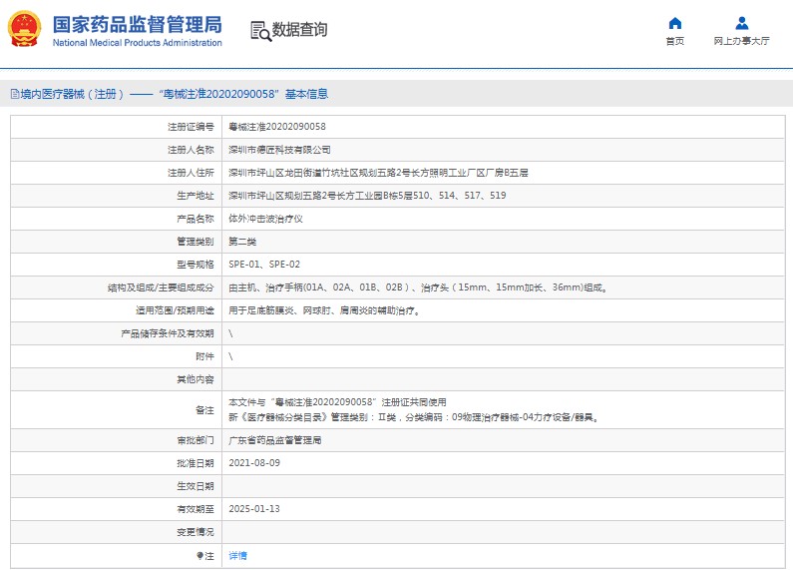
Task: Select registration number 粤械注准20202090058 cell value
Action: pyautogui.click(x=277, y=127)
